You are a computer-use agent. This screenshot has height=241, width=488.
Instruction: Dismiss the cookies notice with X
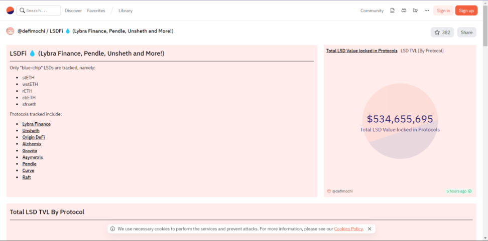370,229
